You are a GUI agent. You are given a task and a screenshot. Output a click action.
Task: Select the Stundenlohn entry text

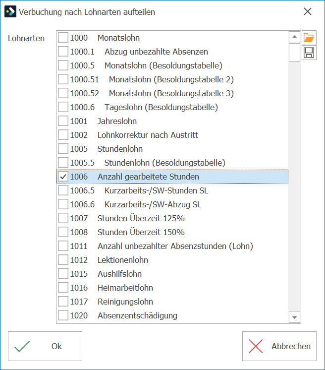[x=120, y=149]
